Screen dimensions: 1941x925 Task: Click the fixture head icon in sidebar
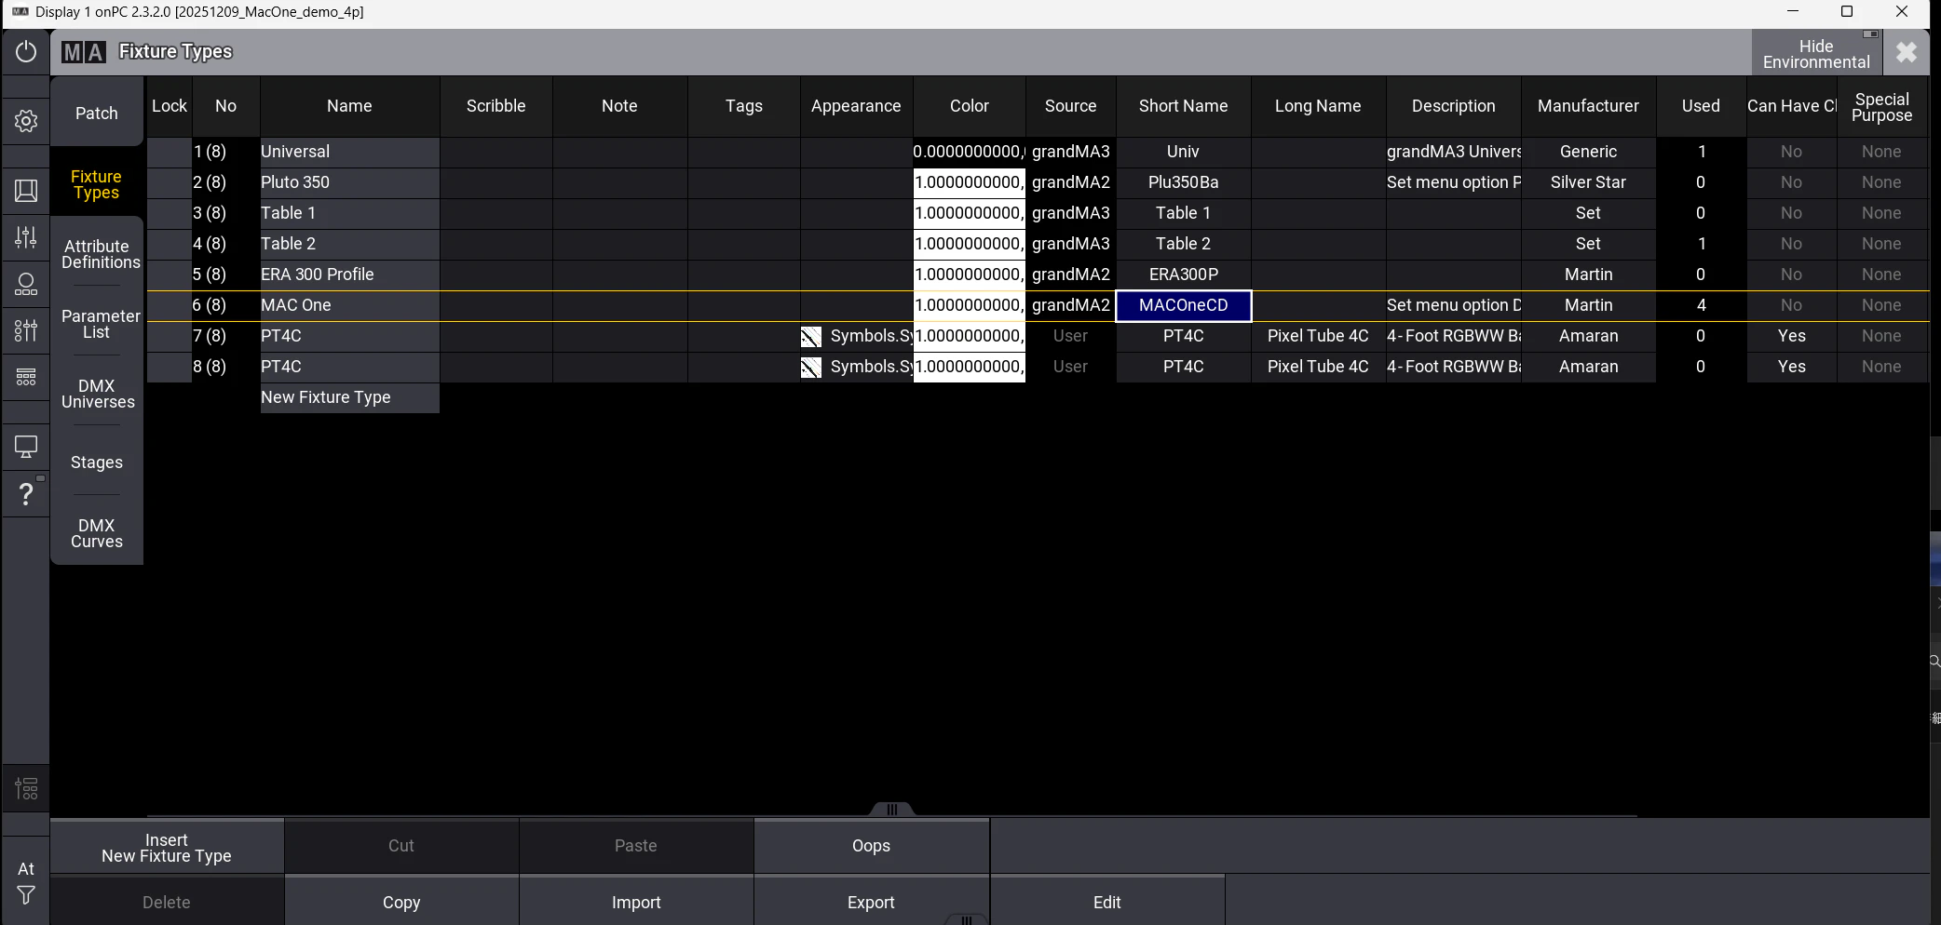[26, 284]
